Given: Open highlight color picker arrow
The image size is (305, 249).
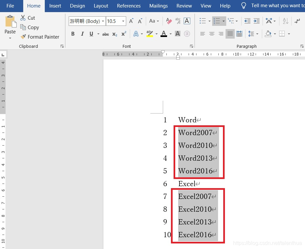Looking at the screenshot, I should [156, 34].
